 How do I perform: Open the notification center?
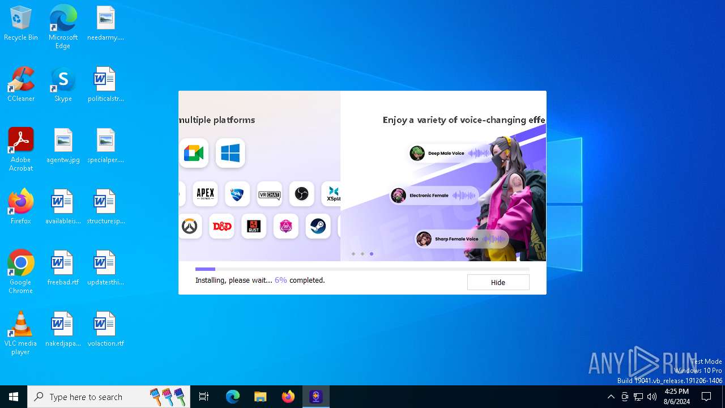tap(706, 397)
